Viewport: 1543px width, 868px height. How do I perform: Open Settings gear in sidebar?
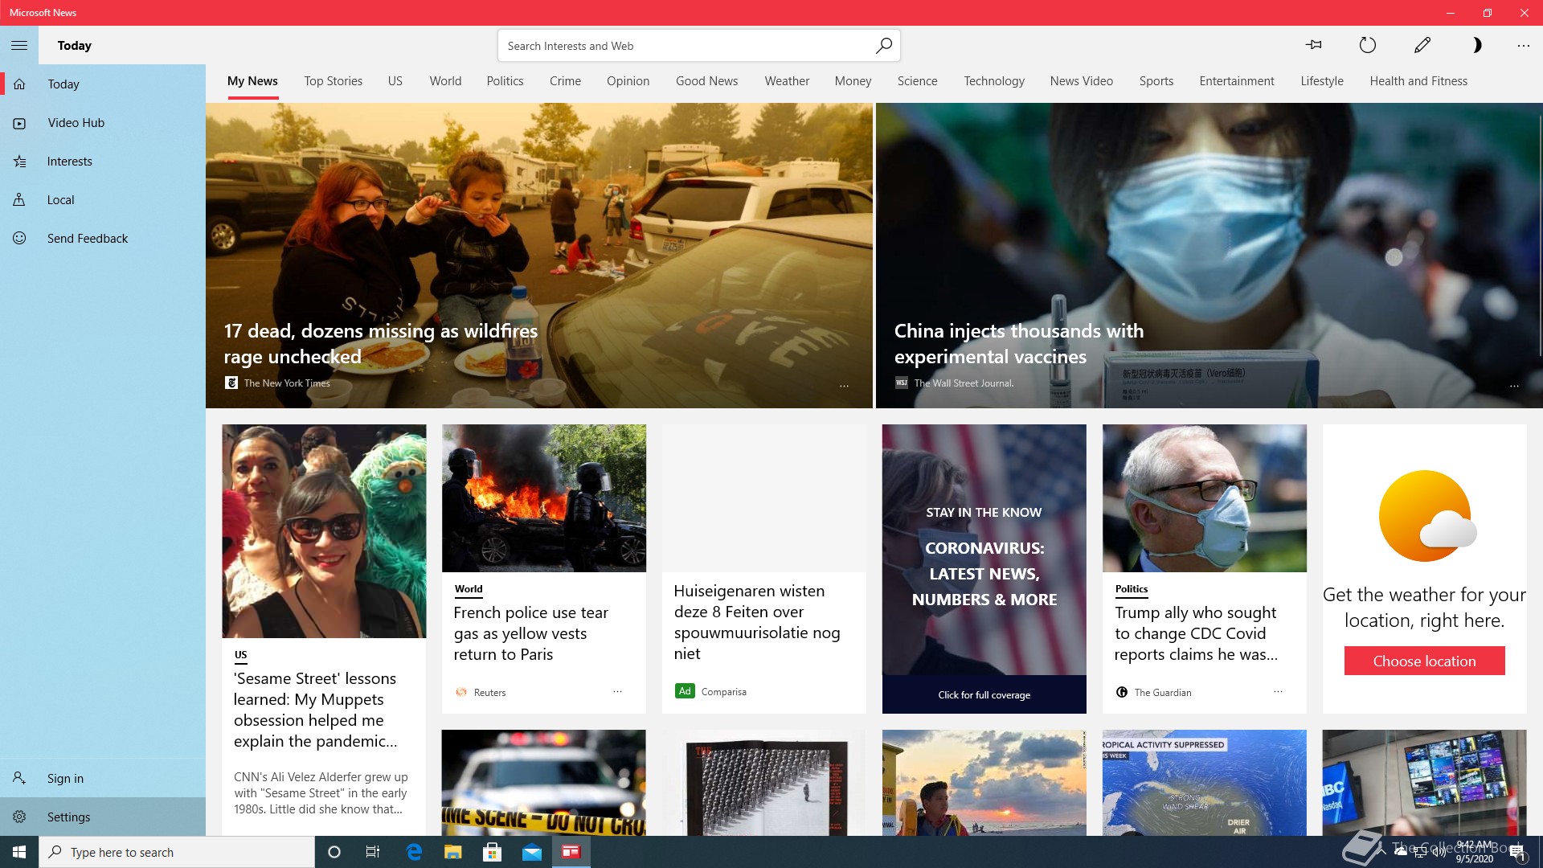tap(19, 817)
